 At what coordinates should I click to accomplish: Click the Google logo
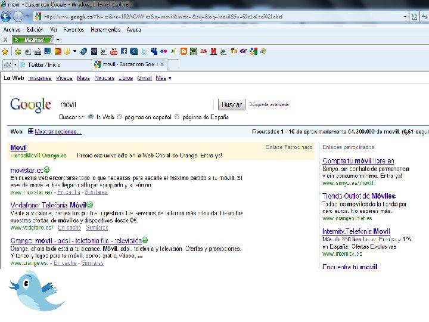[30, 105]
